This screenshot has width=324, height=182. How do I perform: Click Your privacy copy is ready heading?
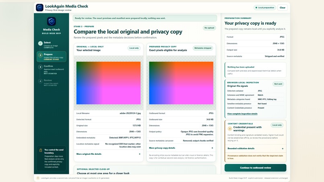[x=250, y=23]
